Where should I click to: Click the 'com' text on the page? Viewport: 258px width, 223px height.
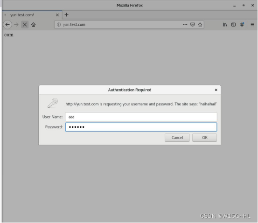(9, 35)
